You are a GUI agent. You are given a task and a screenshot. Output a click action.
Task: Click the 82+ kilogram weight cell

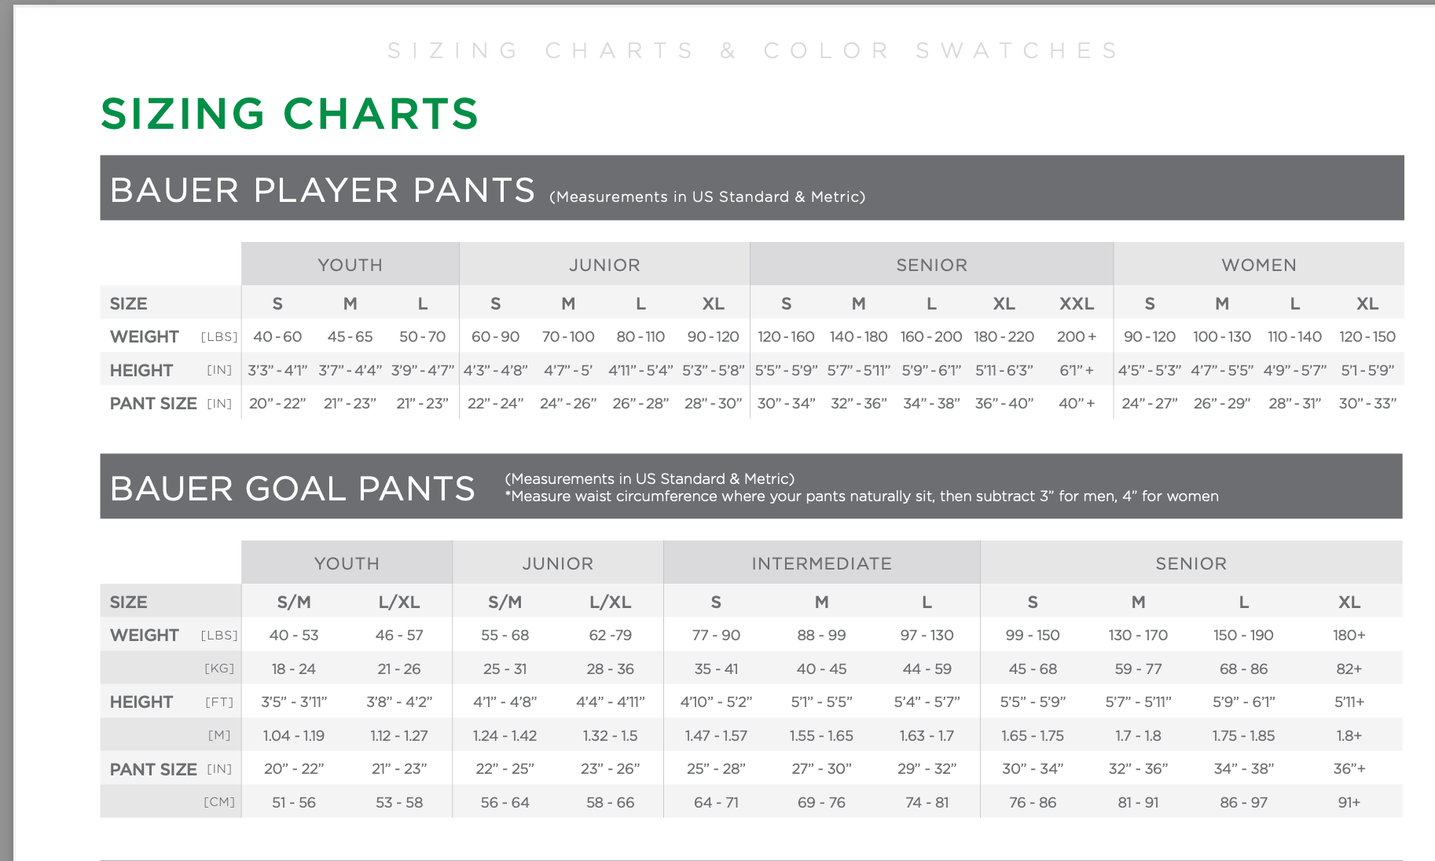[x=1349, y=669]
